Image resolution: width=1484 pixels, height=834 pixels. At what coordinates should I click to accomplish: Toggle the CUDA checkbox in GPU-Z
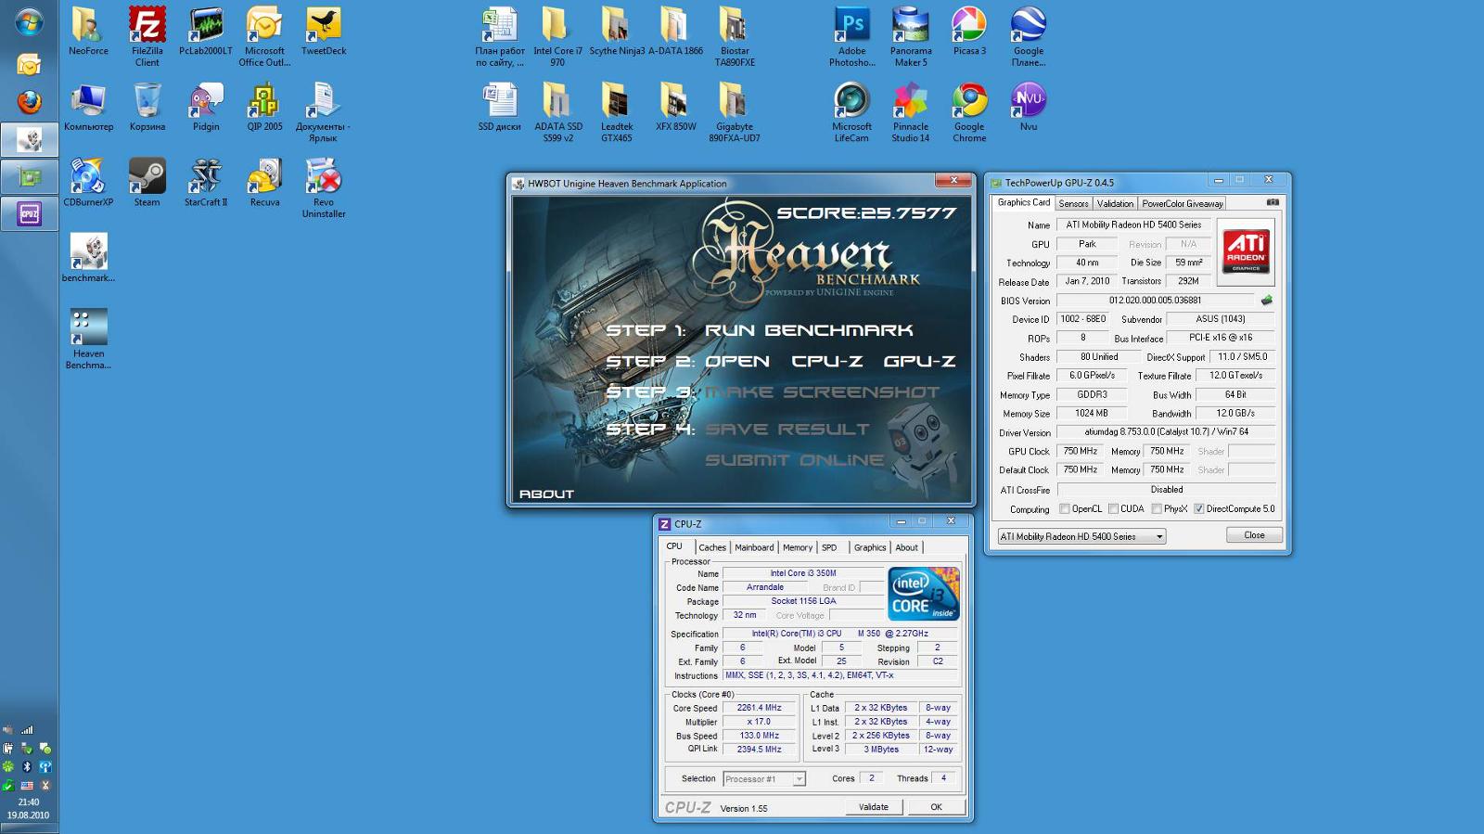point(1113,508)
